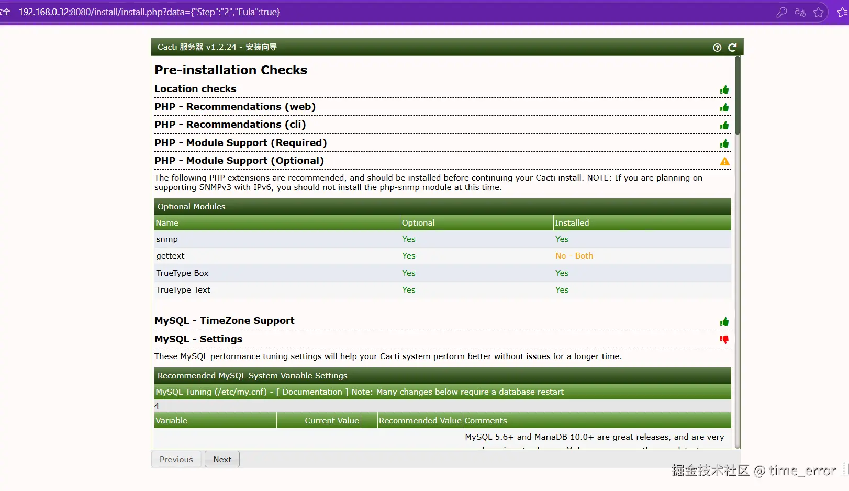The height and width of the screenshot is (491, 849).
Task: Click thumbs-up icon for PHP Recommendations (web)
Action: pos(724,108)
